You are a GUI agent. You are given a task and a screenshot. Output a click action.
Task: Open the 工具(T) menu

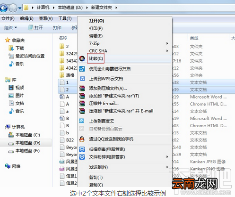click(65, 18)
